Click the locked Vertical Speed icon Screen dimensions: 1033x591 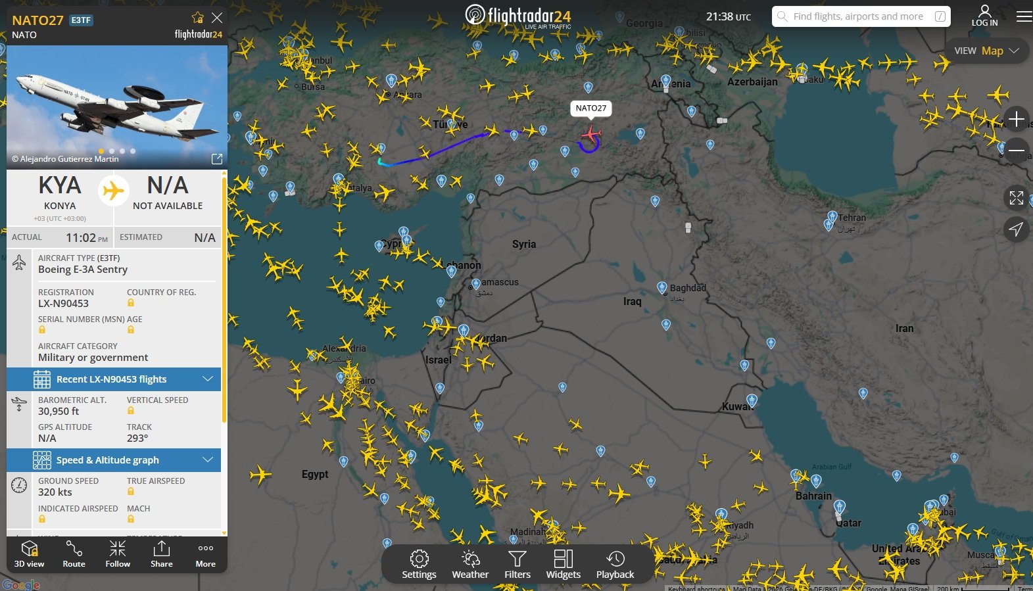click(131, 411)
